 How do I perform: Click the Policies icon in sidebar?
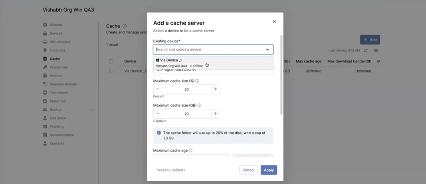(45, 76)
